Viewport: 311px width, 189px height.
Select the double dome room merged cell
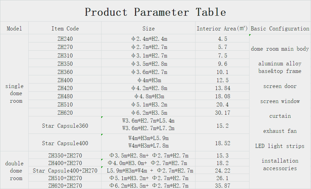tap(14, 171)
